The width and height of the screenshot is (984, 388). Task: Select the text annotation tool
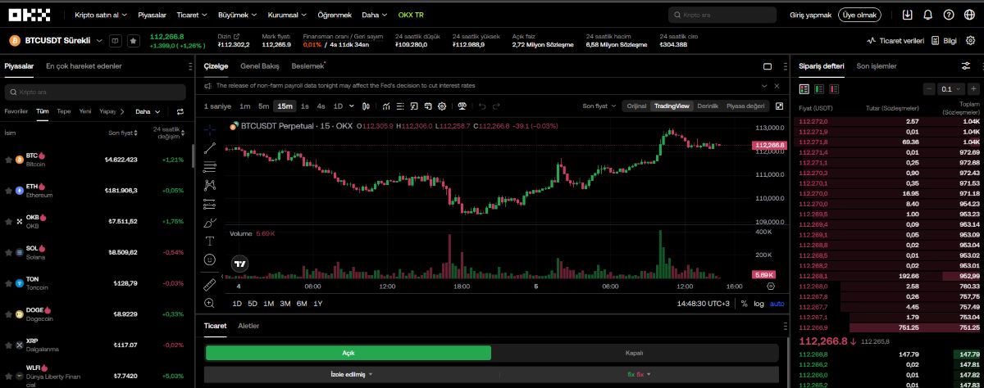point(210,241)
